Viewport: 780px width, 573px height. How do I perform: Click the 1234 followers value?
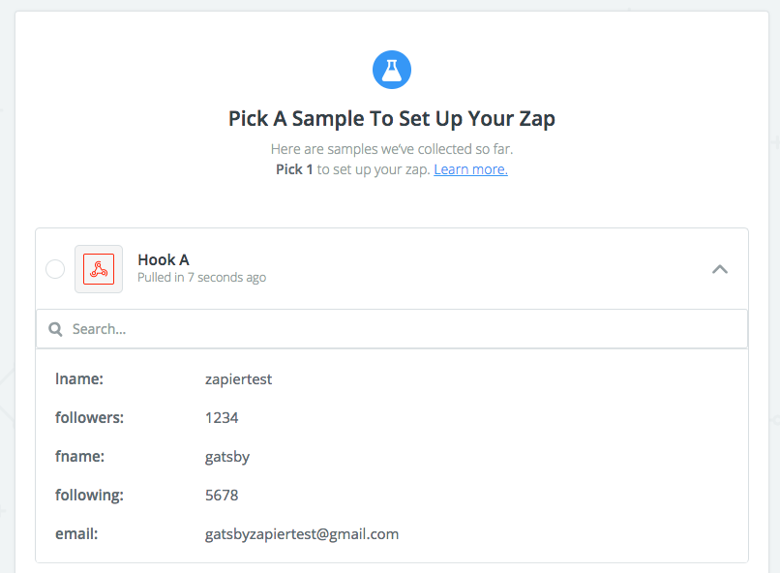(222, 418)
